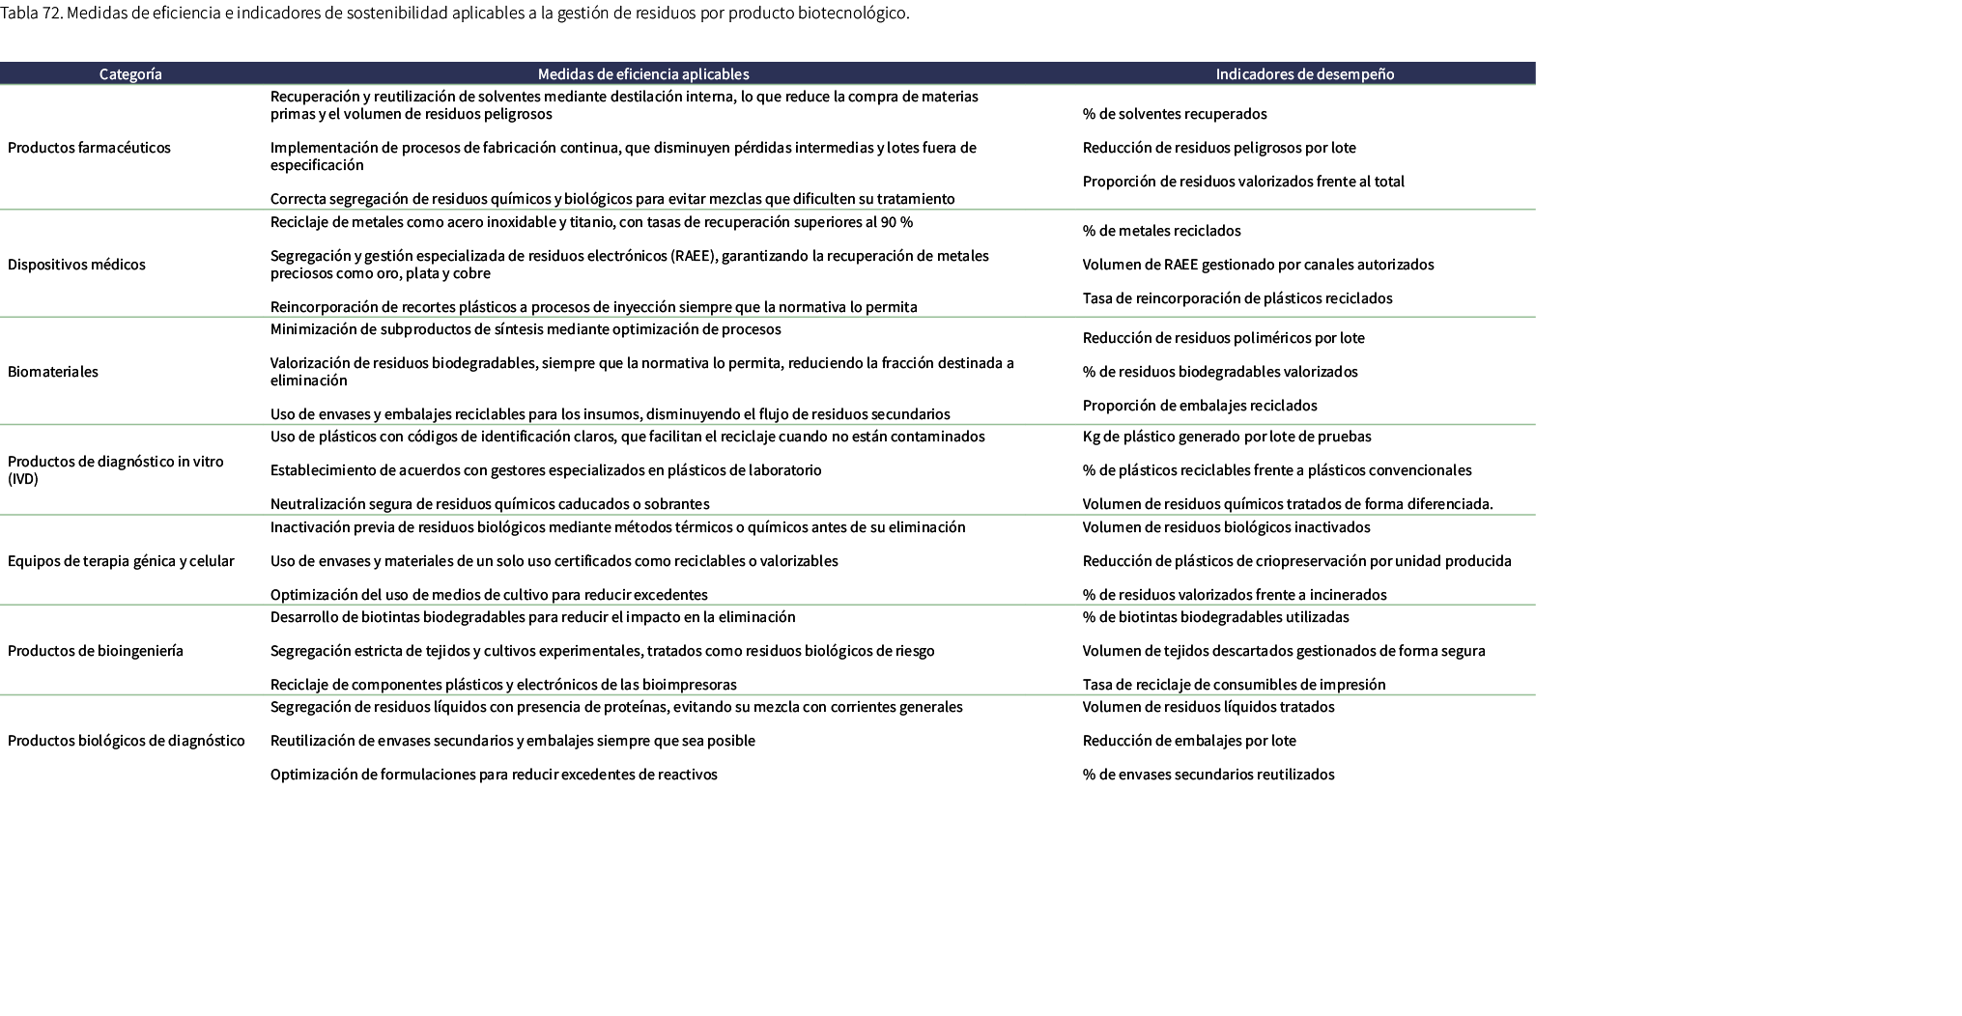Click 'Equipos de terapia génica y celular'
This screenshot has width=1962, height=1016.
click(x=121, y=561)
